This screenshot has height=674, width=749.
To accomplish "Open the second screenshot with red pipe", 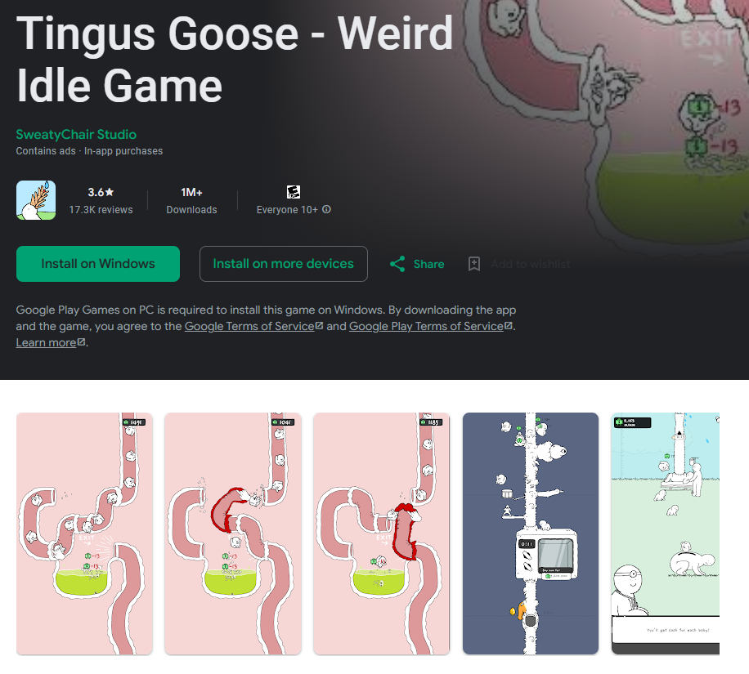I will tap(232, 533).
